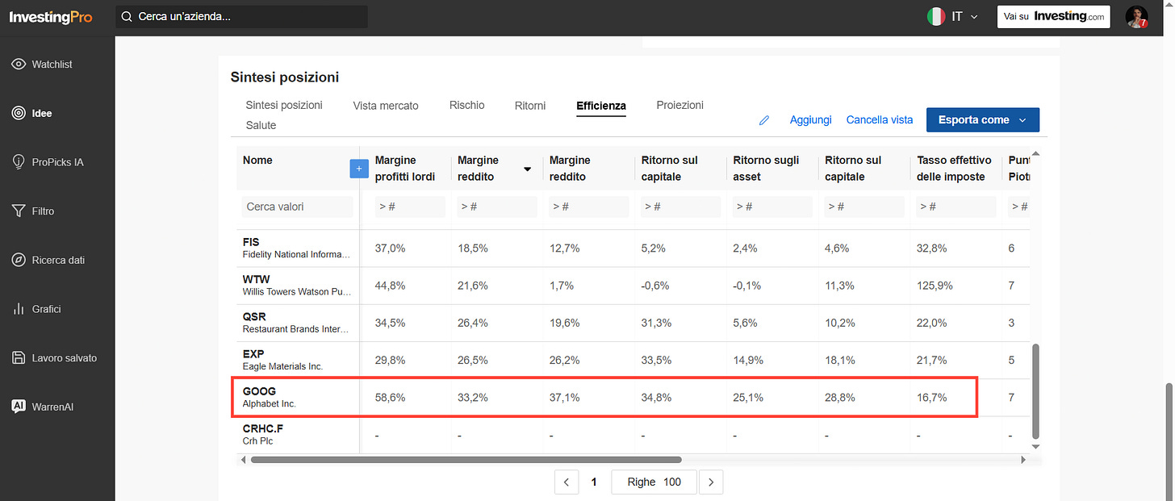
Task: Click blue plus add-column button
Action: click(x=358, y=169)
